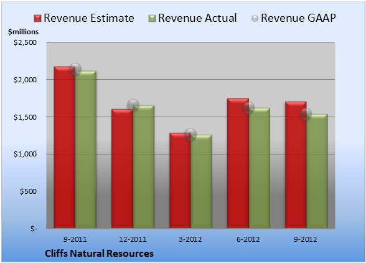Viewport: 366px width, 263px height.
Task: Click the '$2,000' y-axis value
Action: (25, 80)
